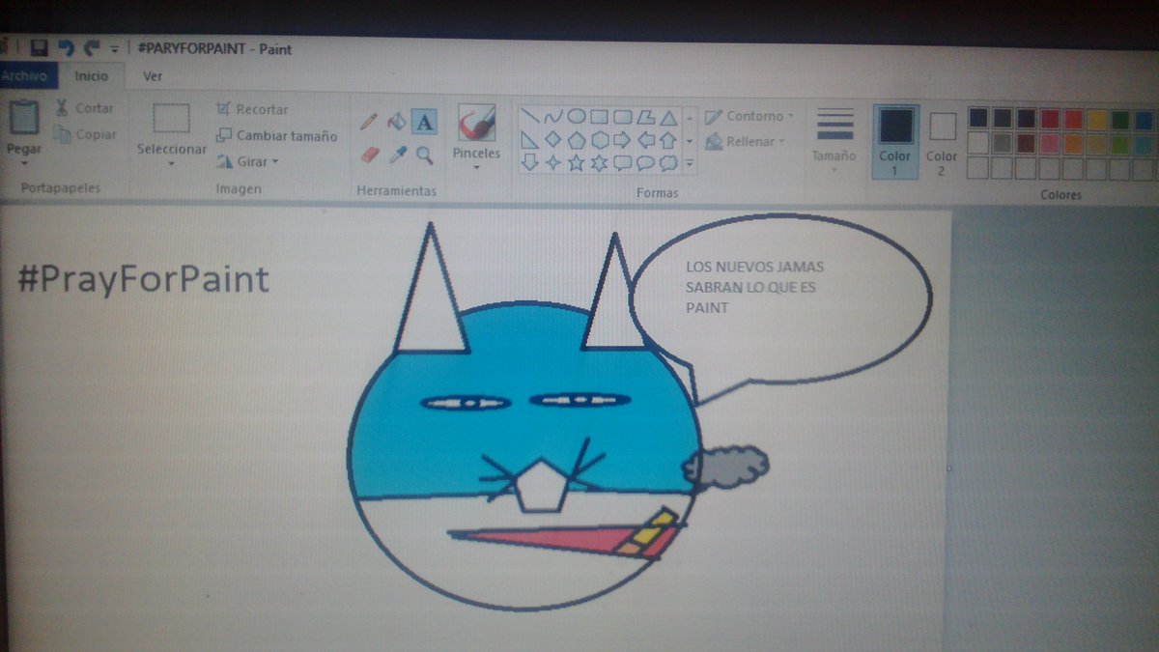This screenshot has width=1159, height=652.
Task: Undo the last action
Action: (x=66, y=47)
